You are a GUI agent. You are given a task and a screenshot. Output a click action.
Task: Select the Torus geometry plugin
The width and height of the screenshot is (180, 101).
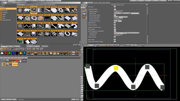pos(67,34)
